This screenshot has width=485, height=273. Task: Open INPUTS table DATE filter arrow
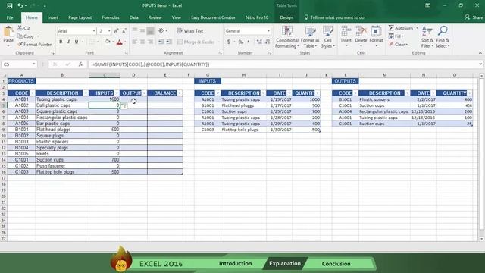(x=289, y=93)
